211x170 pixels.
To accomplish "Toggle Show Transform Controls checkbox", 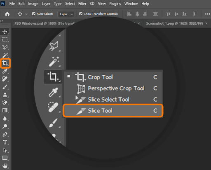I will tap(81, 14).
